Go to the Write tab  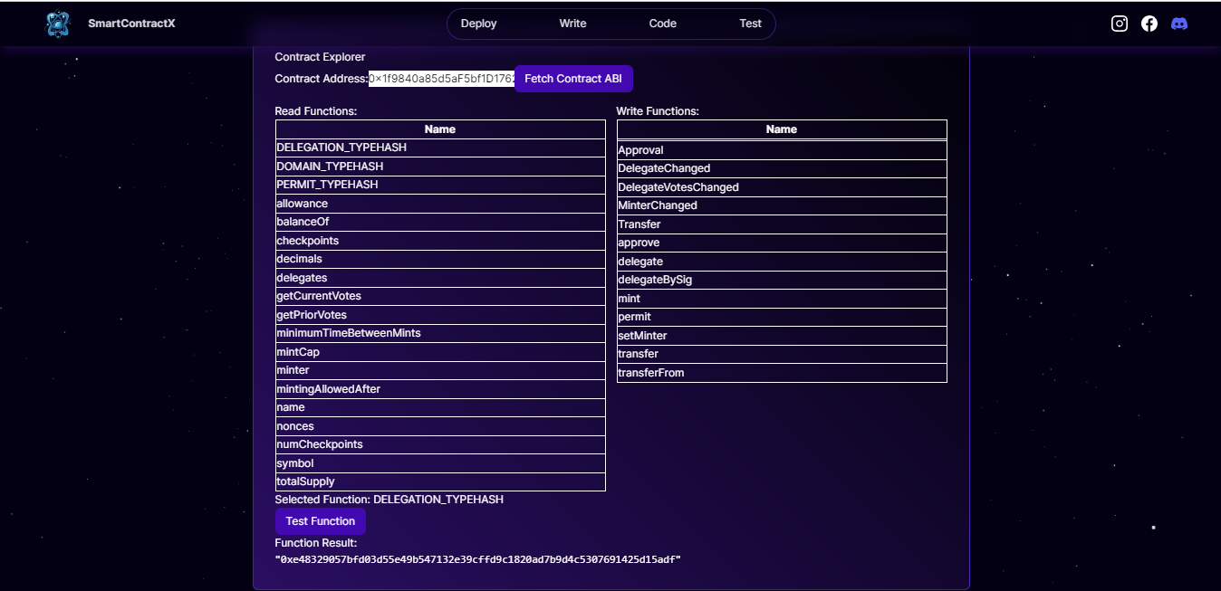coord(572,24)
